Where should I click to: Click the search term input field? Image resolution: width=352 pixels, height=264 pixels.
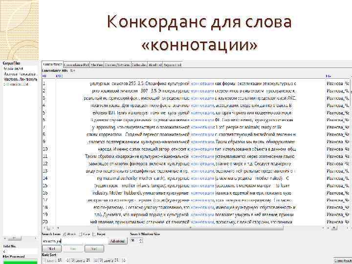point(75,242)
